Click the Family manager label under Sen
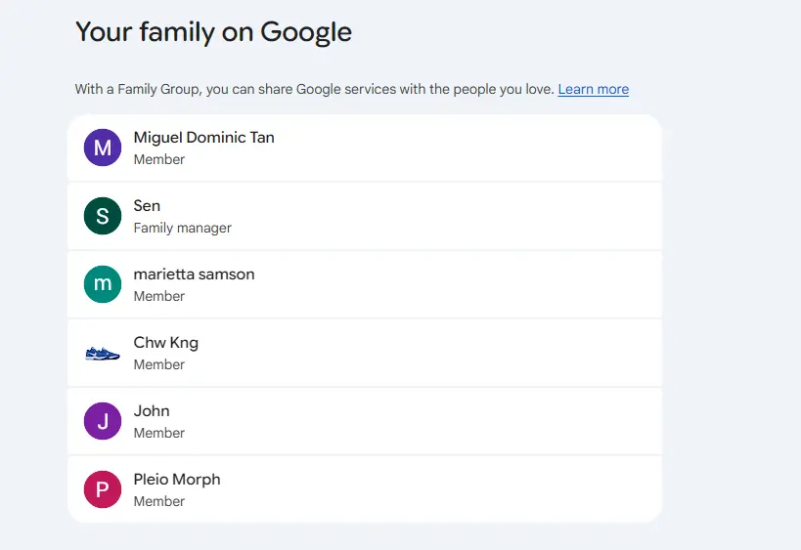Screen dimensions: 801x550 (182, 228)
